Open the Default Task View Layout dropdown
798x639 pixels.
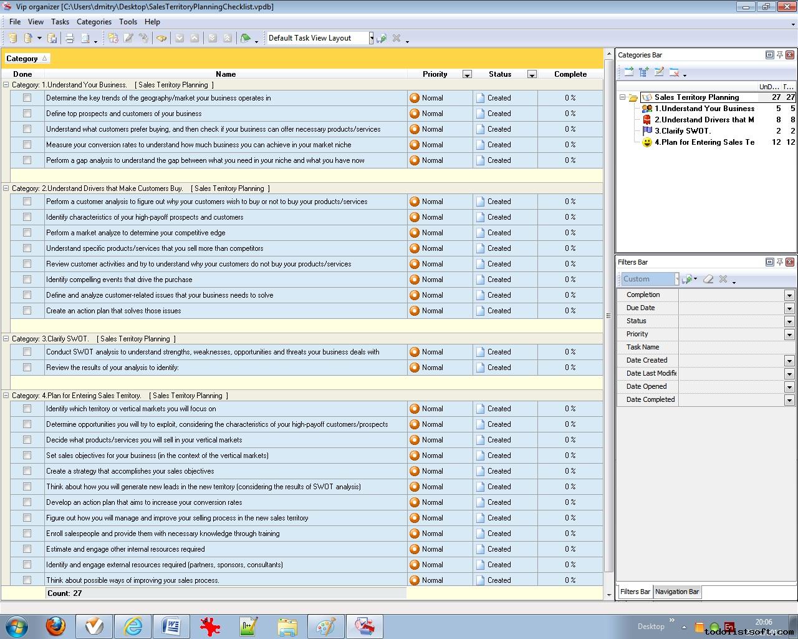coord(371,38)
